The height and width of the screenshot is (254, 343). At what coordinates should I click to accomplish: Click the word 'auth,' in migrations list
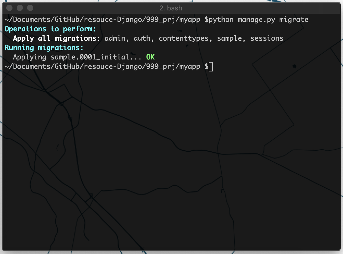point(144,38)
